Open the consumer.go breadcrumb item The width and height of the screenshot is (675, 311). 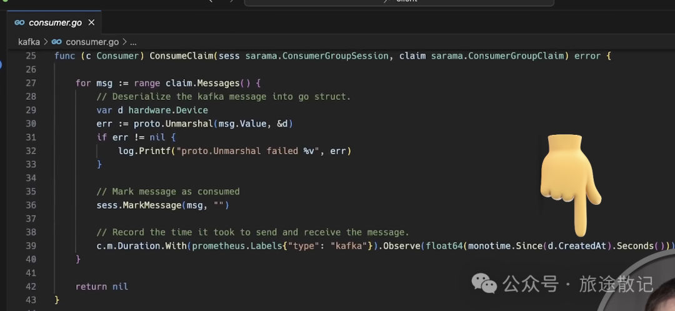tap(92, 42)
